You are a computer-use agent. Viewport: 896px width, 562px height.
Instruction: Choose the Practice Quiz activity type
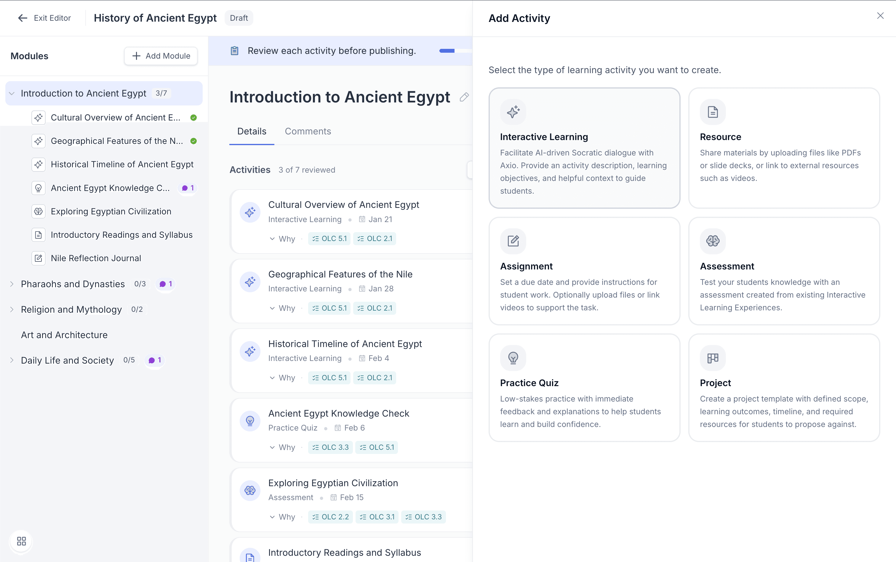[x=584, y=388]
